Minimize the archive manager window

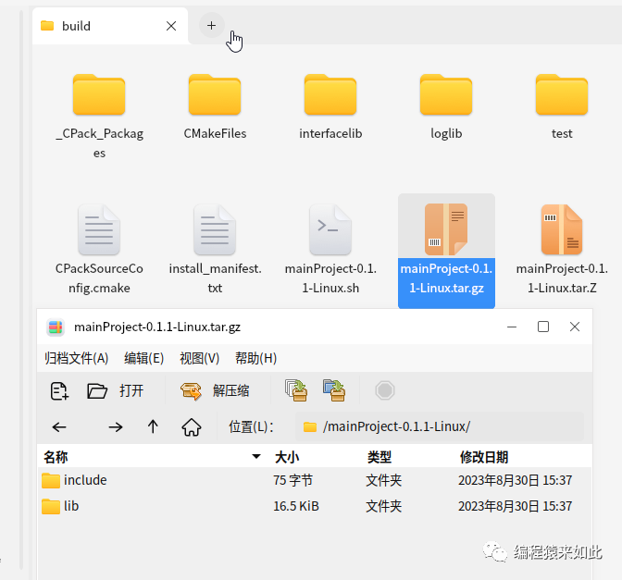(x=512, y=327)
